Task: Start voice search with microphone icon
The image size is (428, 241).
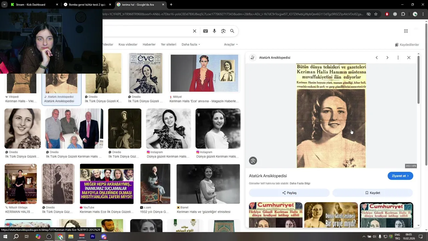Action: (214, 31)
